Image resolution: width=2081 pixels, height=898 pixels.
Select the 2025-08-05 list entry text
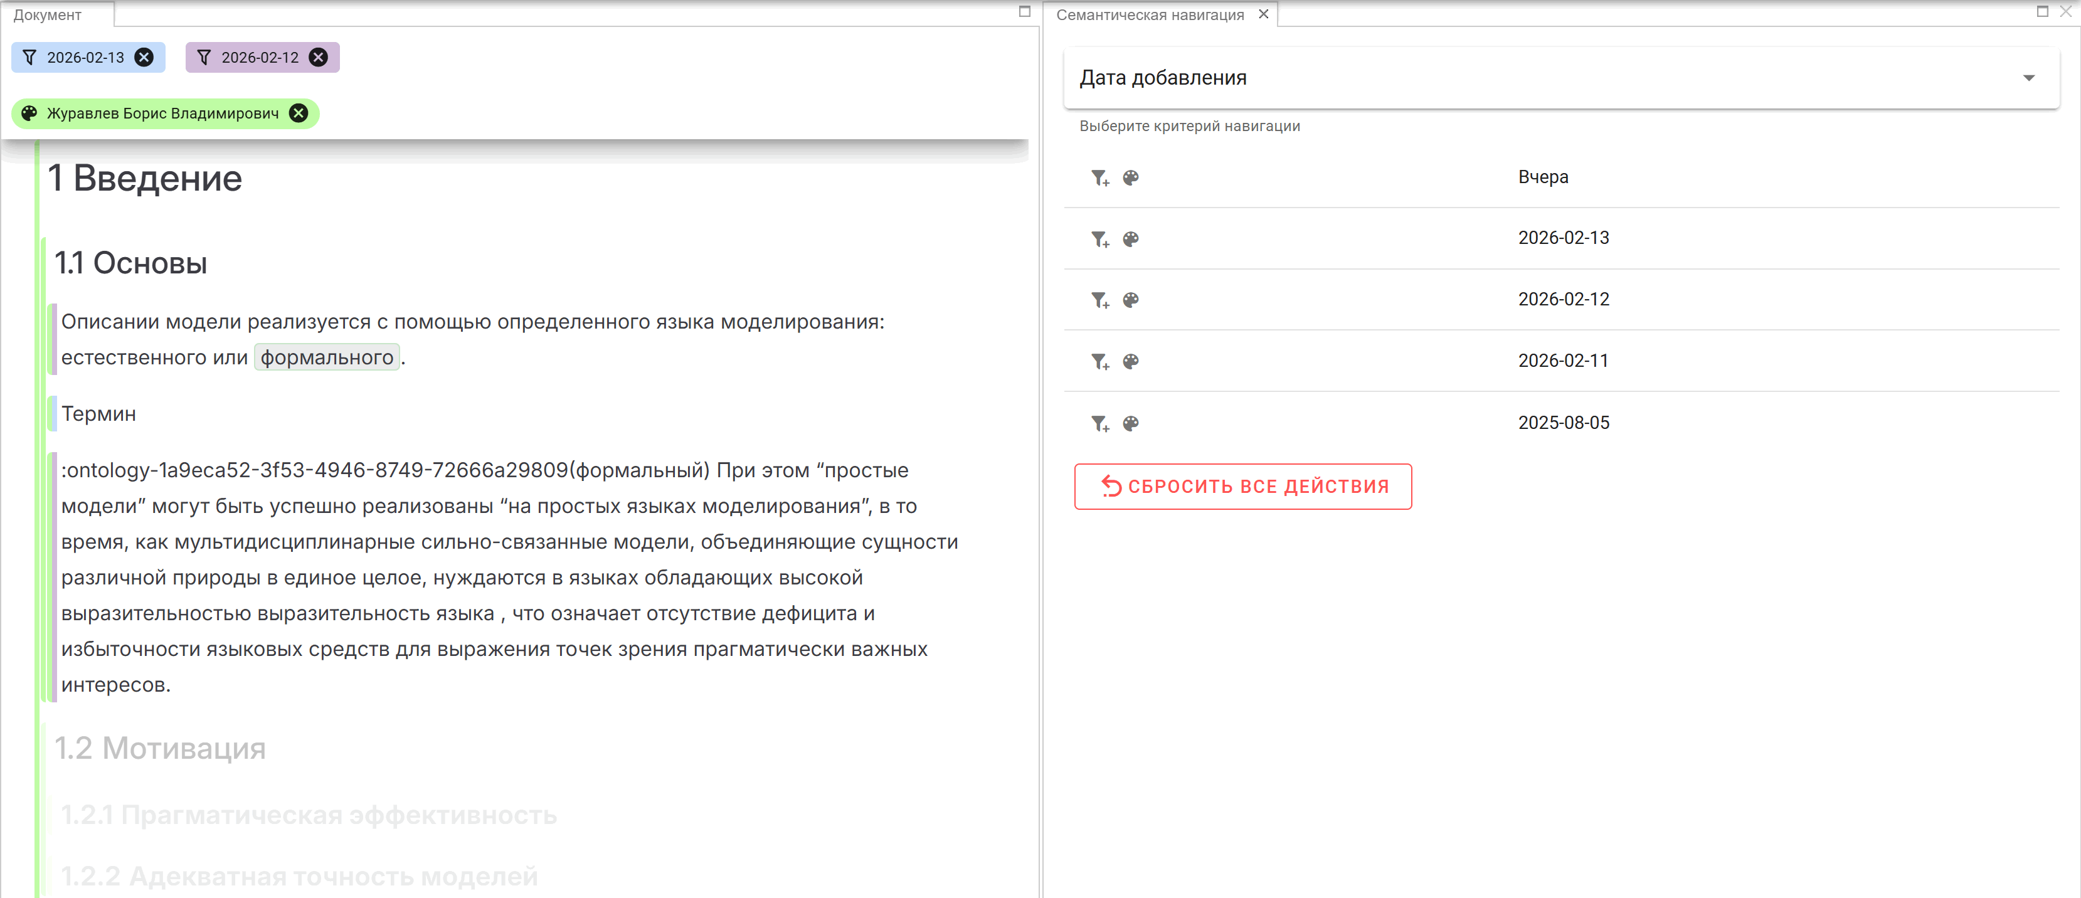(x=1563, y=423)
